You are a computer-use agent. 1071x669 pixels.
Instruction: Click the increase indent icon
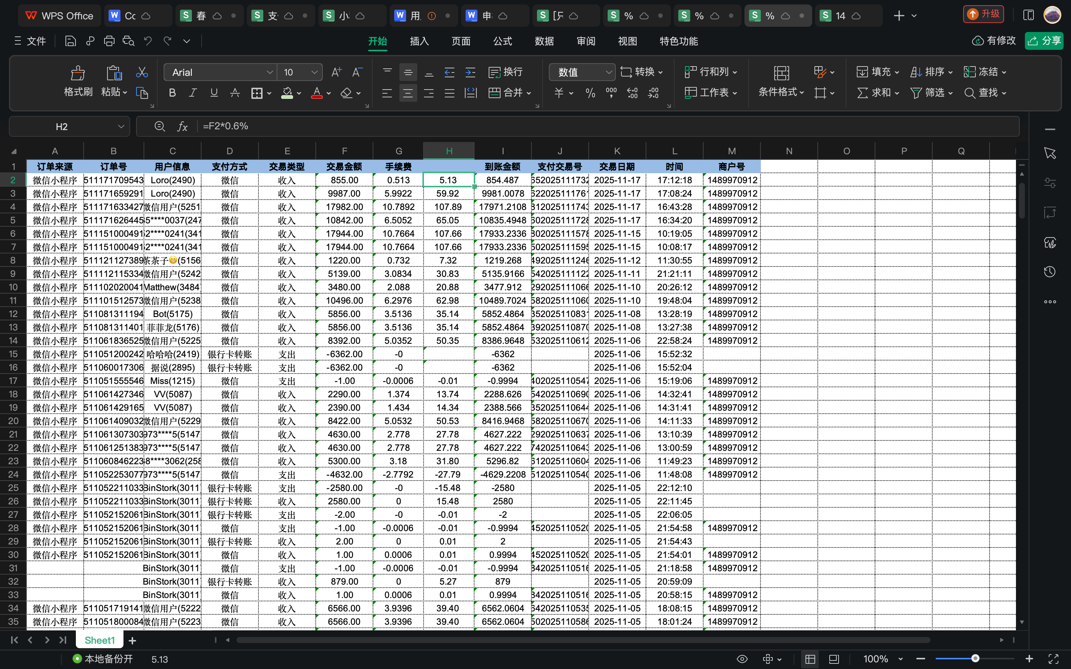click(x=470, y=72)
